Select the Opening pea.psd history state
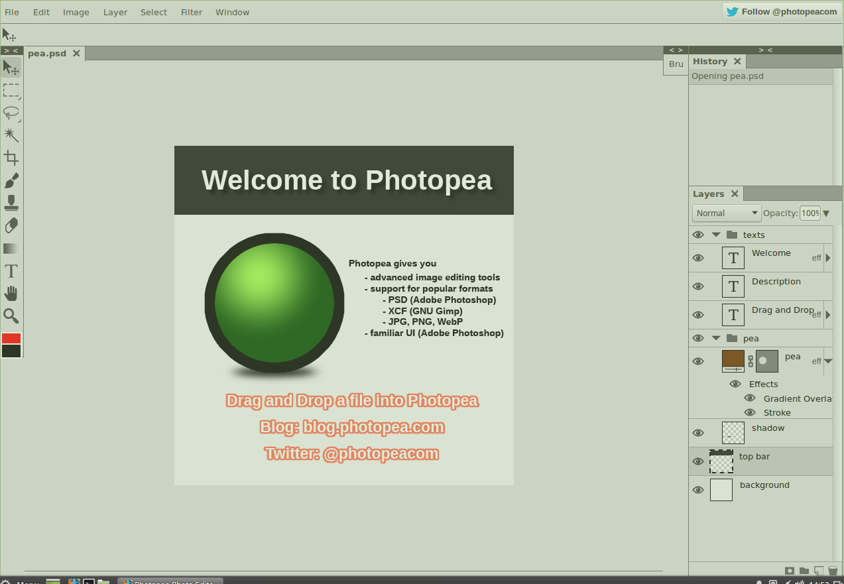This screenshot has height=584, width=844. click(x=760, y=76)
